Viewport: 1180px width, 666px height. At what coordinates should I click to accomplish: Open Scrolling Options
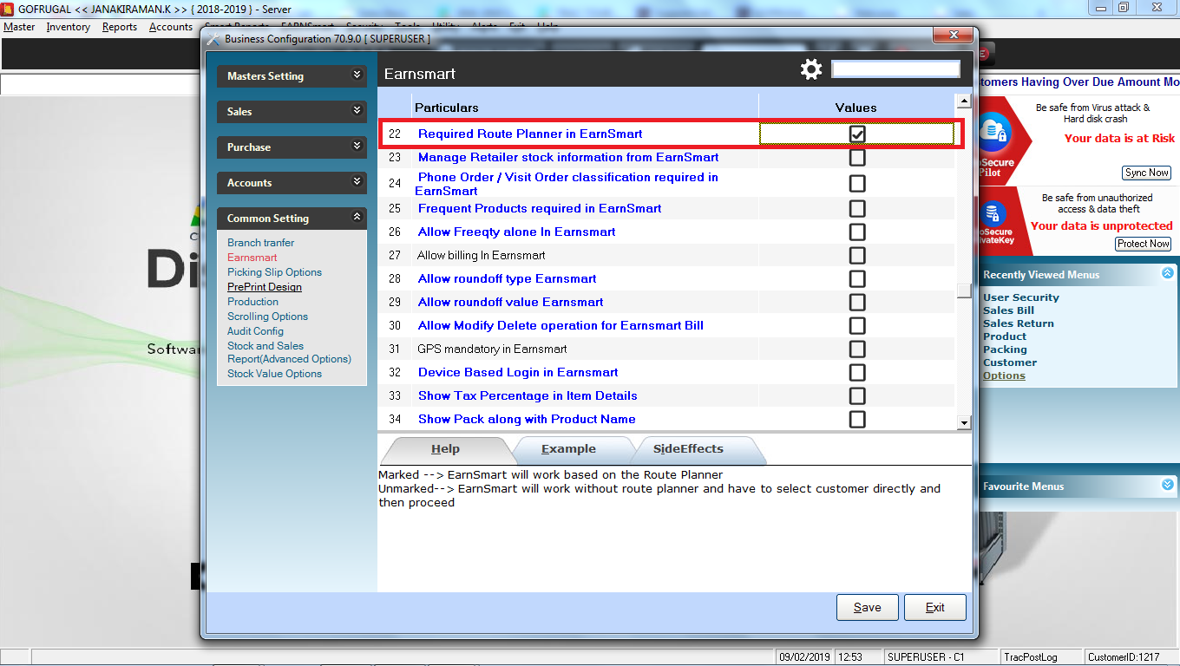pos(267,317)
